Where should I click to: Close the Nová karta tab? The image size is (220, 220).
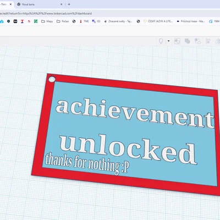click(x=61, y=4)
